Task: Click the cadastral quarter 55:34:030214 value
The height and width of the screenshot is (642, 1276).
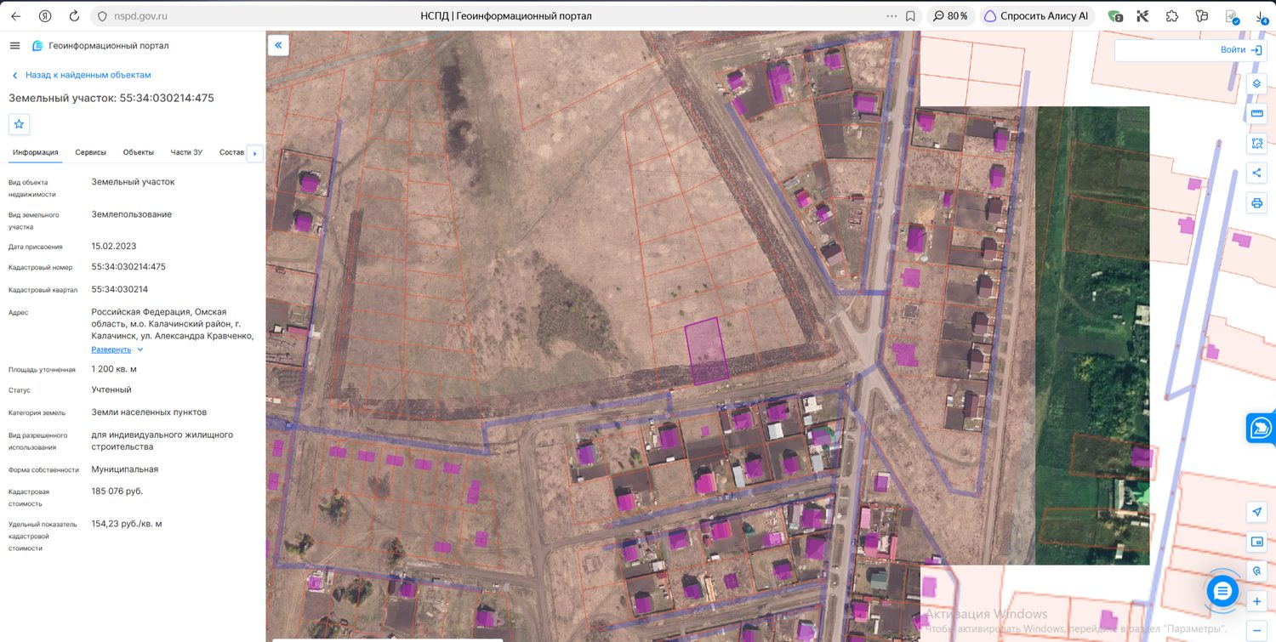Action: (x=120, y=289)
